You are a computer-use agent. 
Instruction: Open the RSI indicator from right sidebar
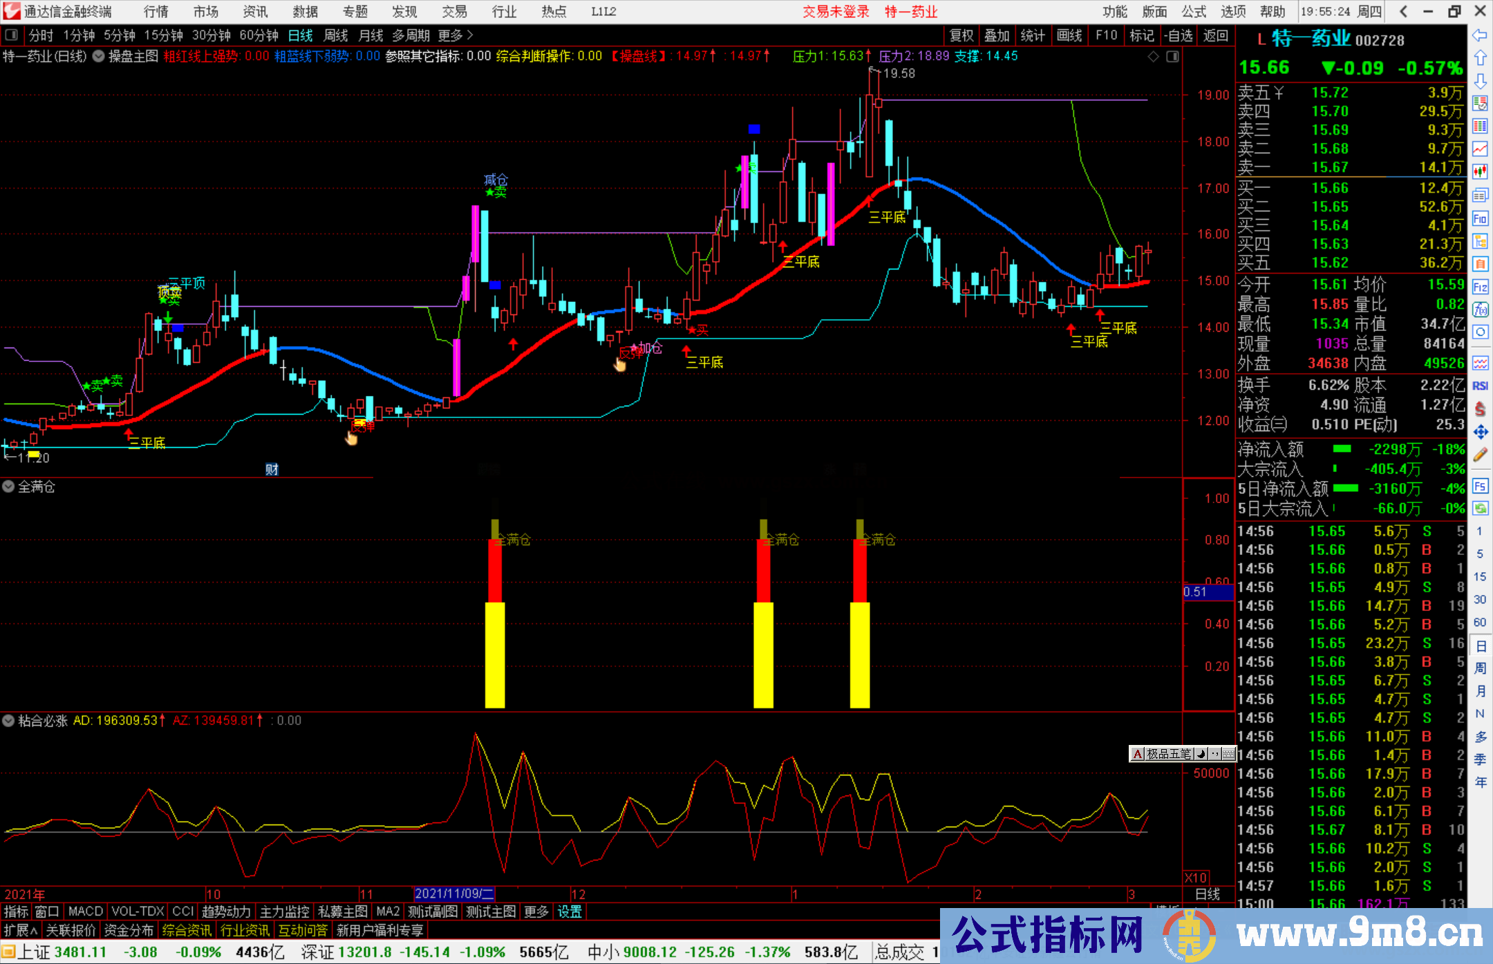click(1480, 386)
